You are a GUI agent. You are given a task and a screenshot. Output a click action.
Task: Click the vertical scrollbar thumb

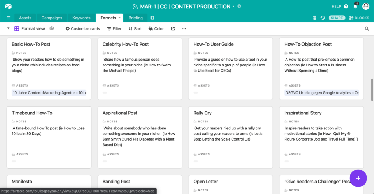[372, 90]
